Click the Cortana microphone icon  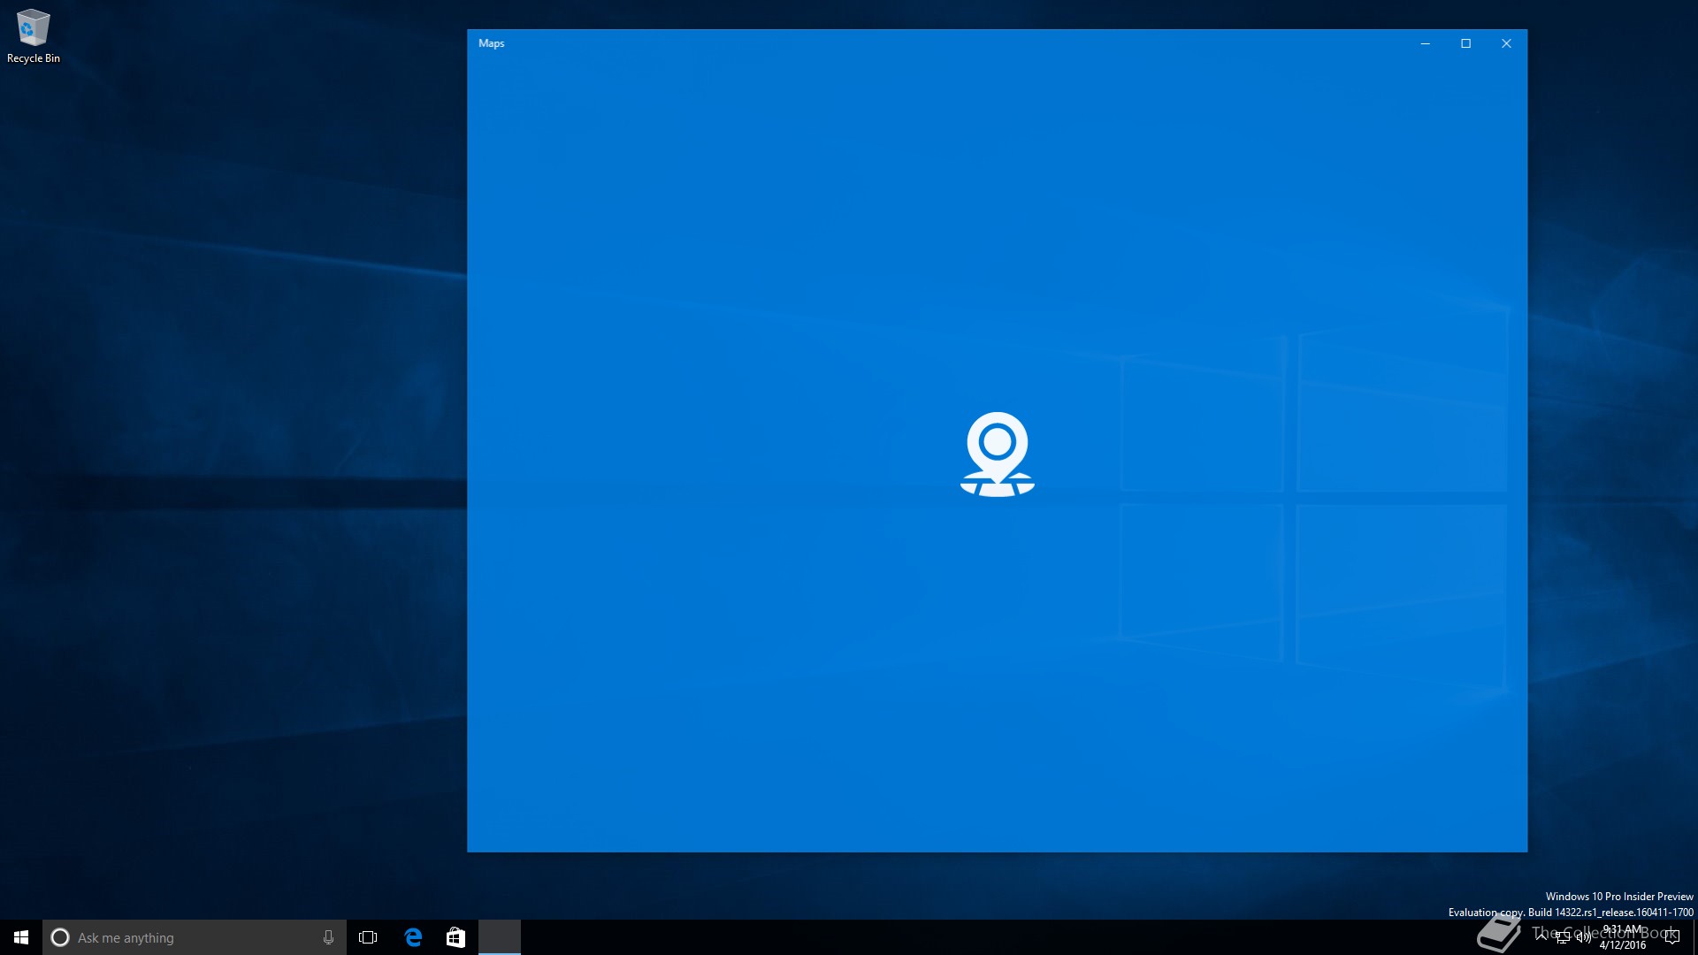tap(328, 937)
